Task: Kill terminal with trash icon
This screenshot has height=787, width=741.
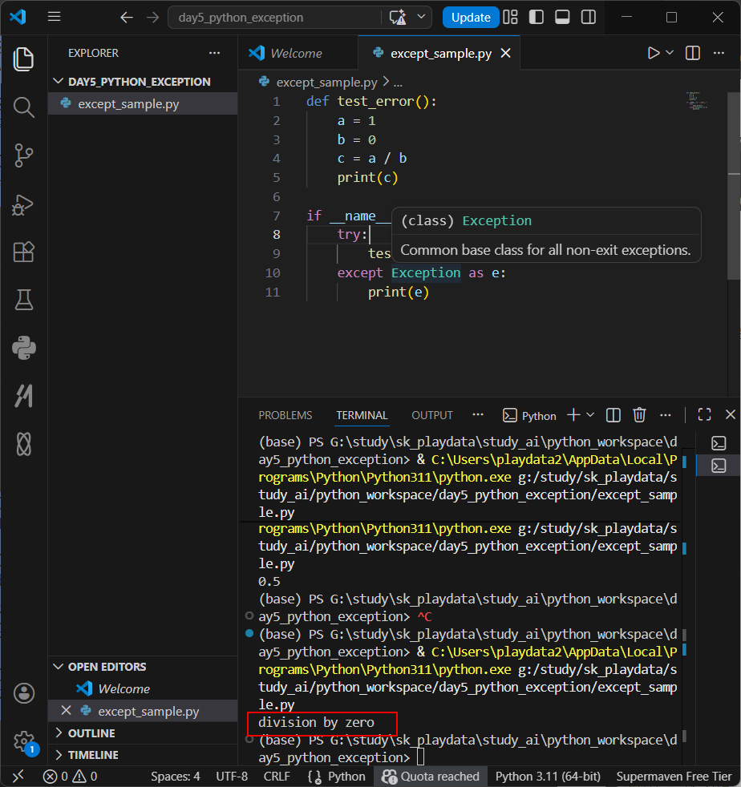Action: (x=639, y=415)
